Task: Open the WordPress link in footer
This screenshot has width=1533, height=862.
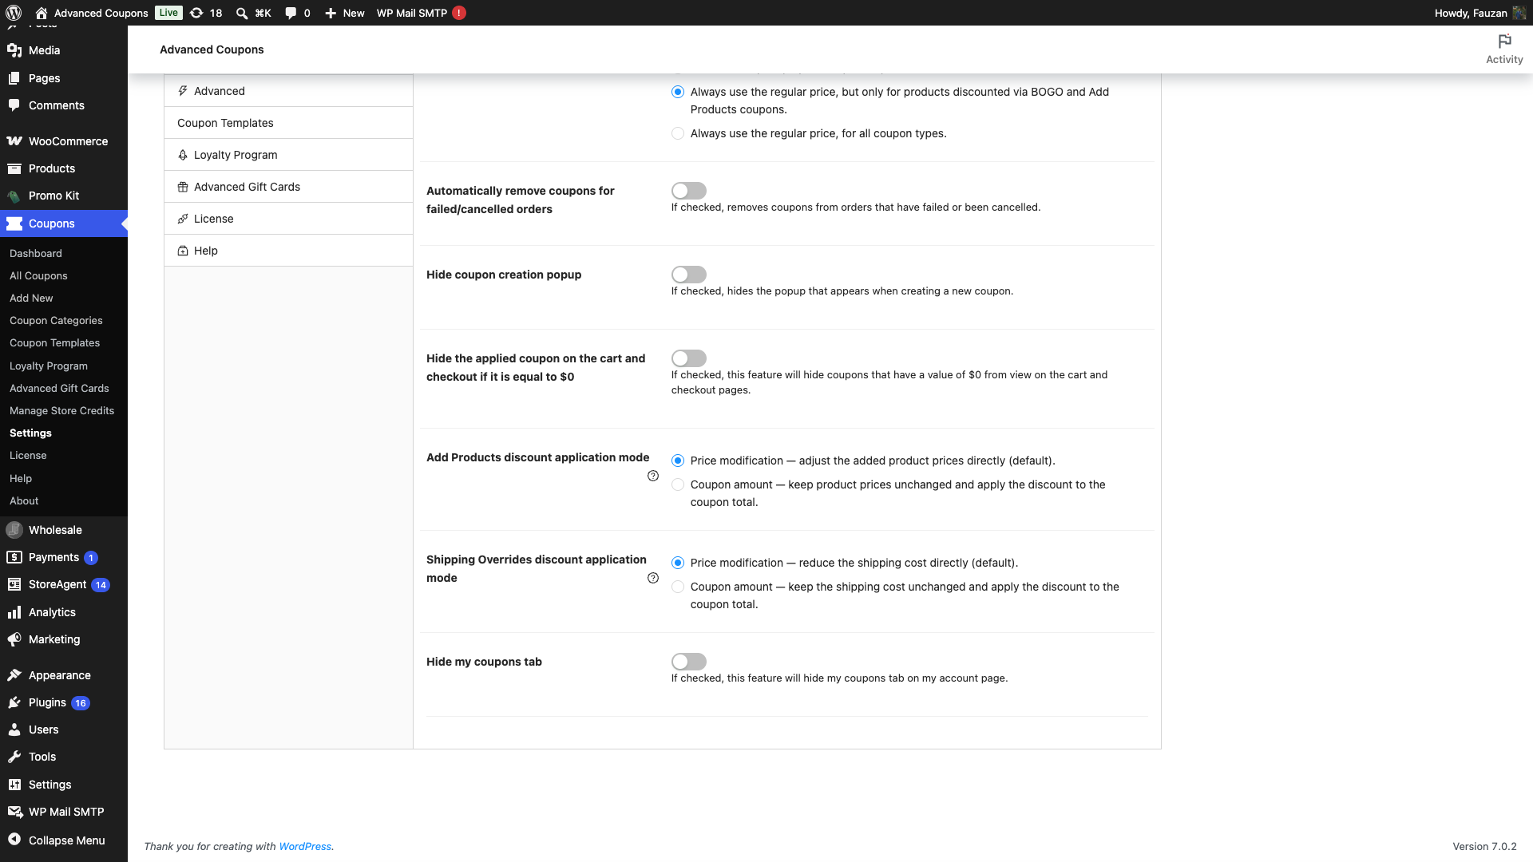Action: (305, 846)
